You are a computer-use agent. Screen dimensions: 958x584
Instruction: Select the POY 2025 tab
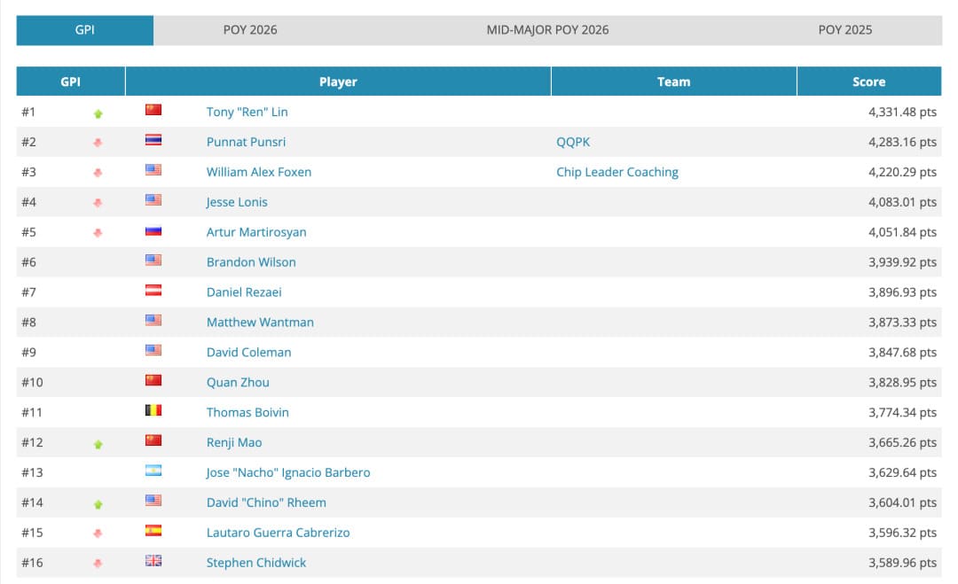pyautogui.click(x=844, y=30)
